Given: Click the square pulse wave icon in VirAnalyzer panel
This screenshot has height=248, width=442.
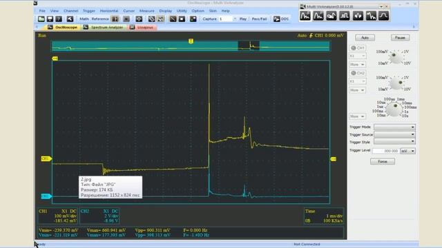Looking at the screenshot, I should coord(344,16).
